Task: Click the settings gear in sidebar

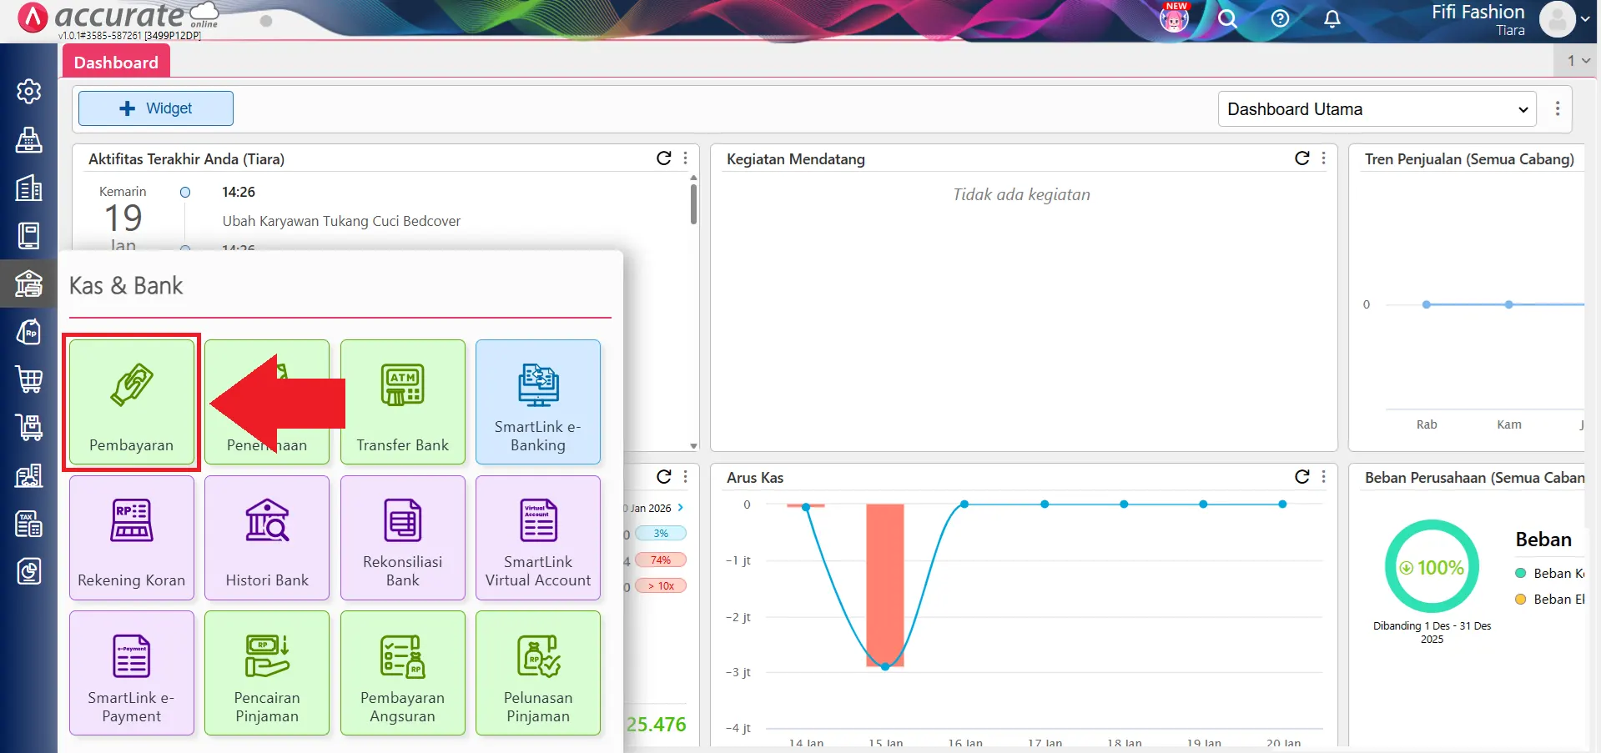Action: click(29, 91)
